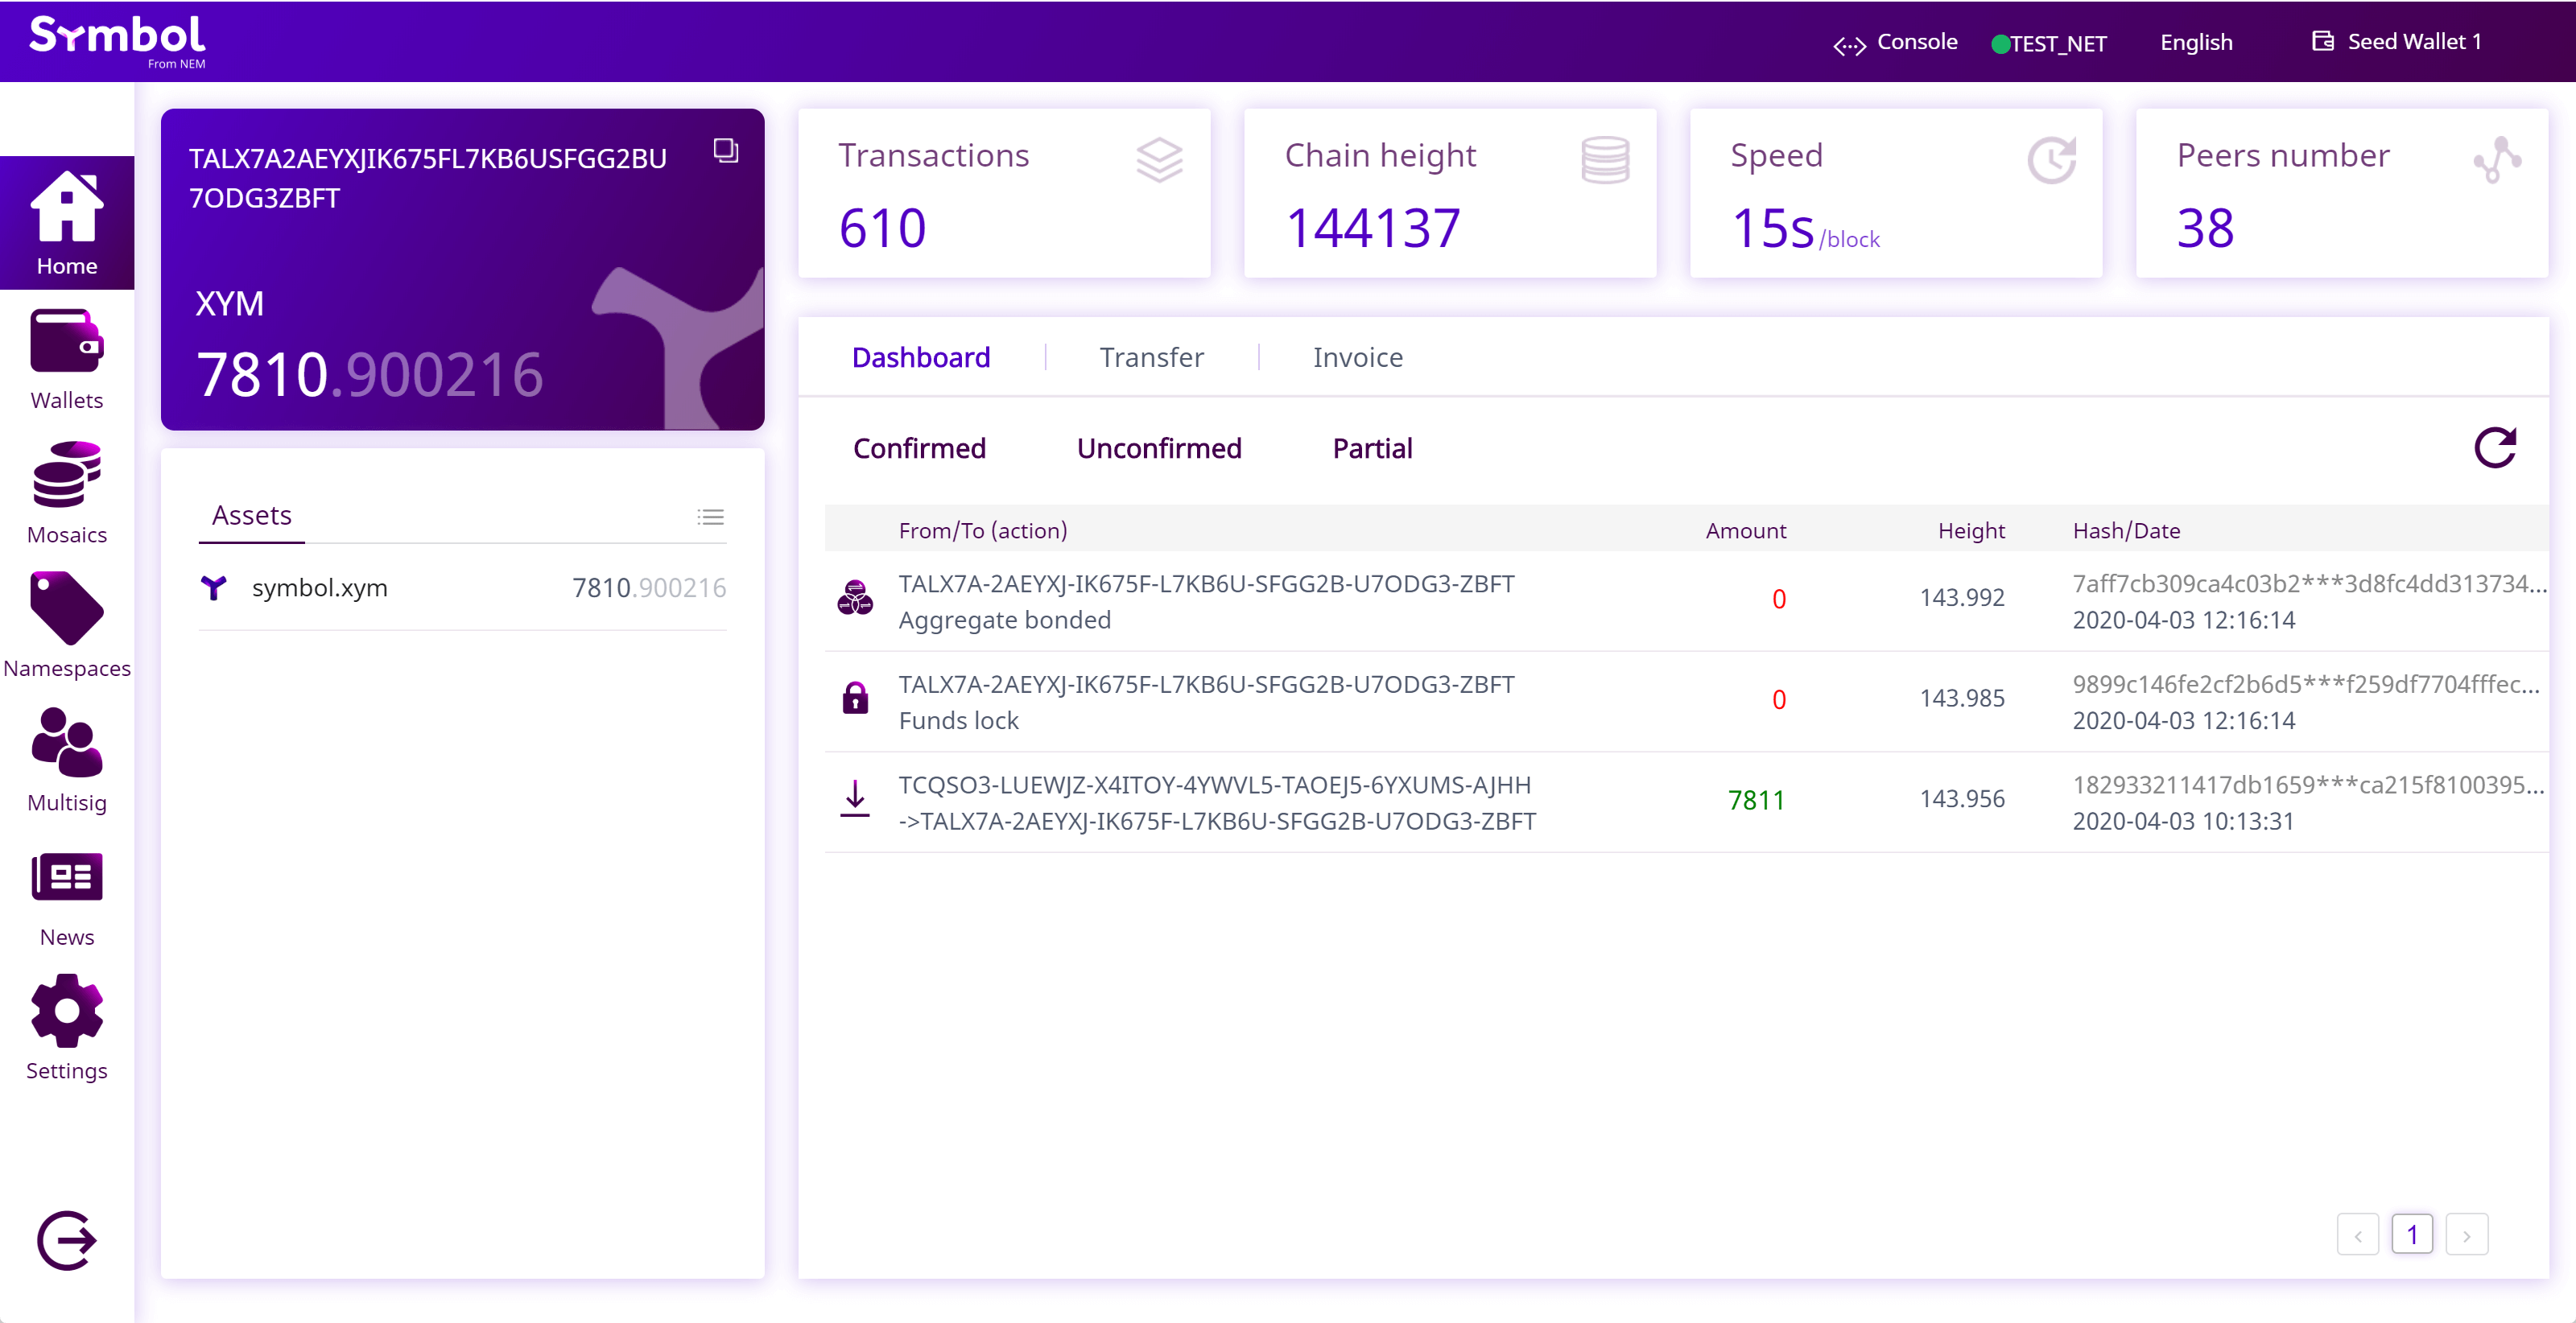The width and height of the screenshot is (2576, 1323).
Task: Click the Height column header
Action: point(1971,530)
